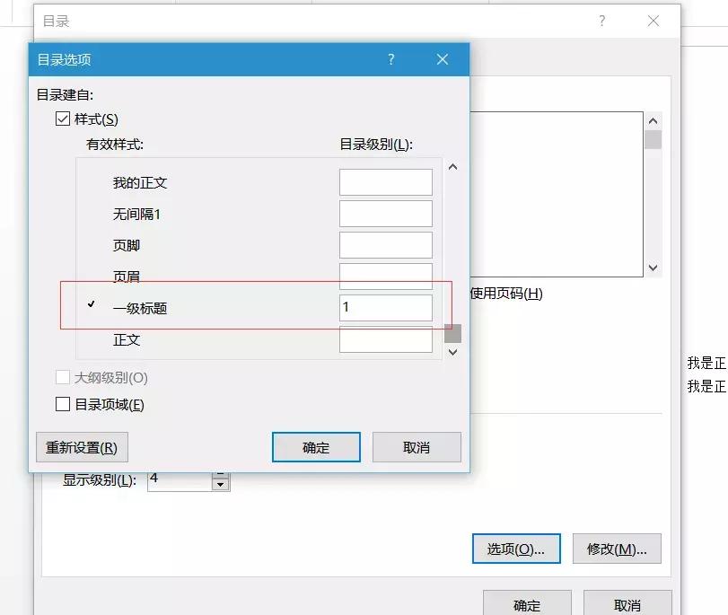Click the help question mark on 目录选项 dialog
Viewport: 728px width, 615px height.
(x=390, y=59)
